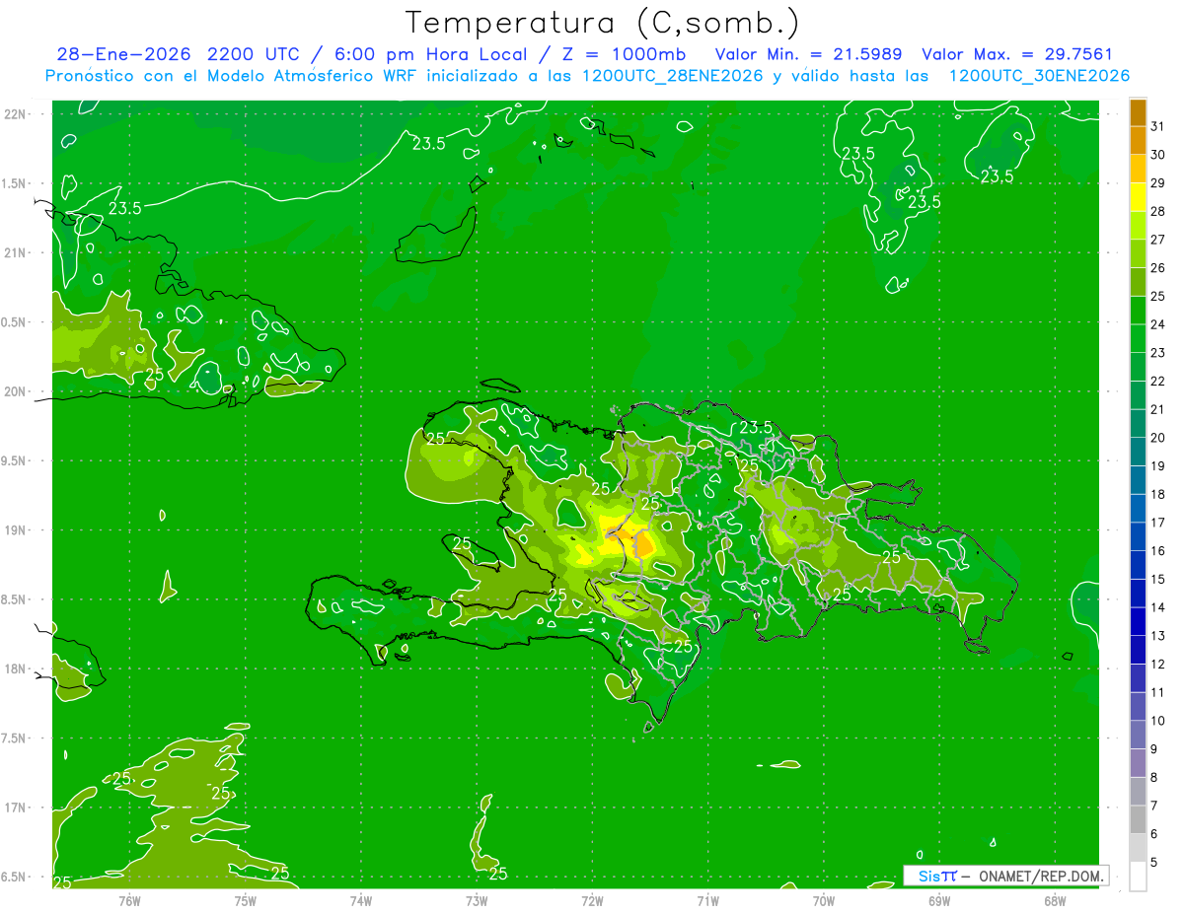The height and width of the screenshot is (914, 1184).
Task: Click the yellow legend swatch between 28 and 29
Action: click(1138, 197)
